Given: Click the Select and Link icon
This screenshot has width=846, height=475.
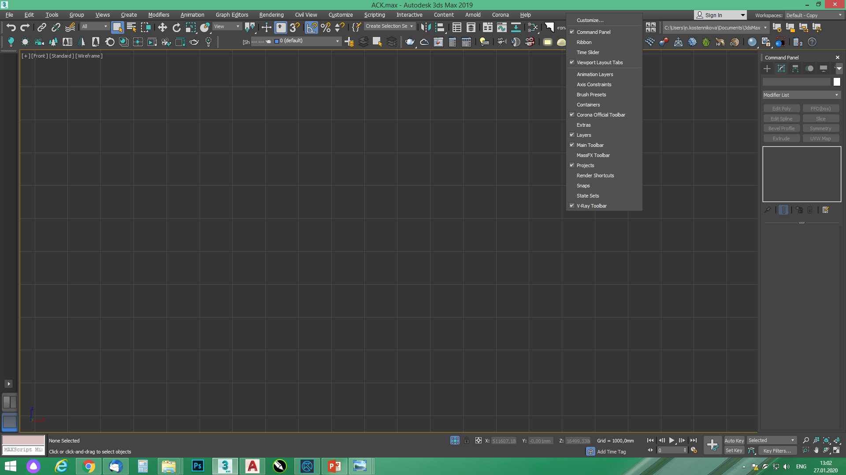Looking at the screenshot, I should (x=41, y=28).
